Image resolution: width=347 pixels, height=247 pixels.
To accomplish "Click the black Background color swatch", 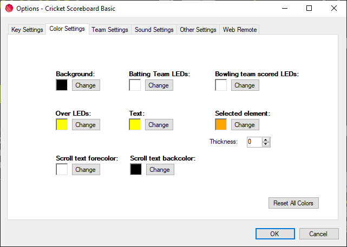I will coord(62,85).
